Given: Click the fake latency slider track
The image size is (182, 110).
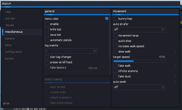Looking at the screenshot, I should pyautogui.click(x=71, y=72).
